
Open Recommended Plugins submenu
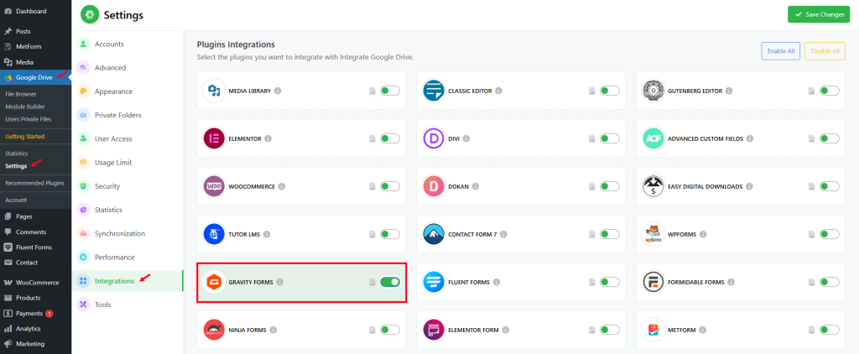click(x=35, y=183)
